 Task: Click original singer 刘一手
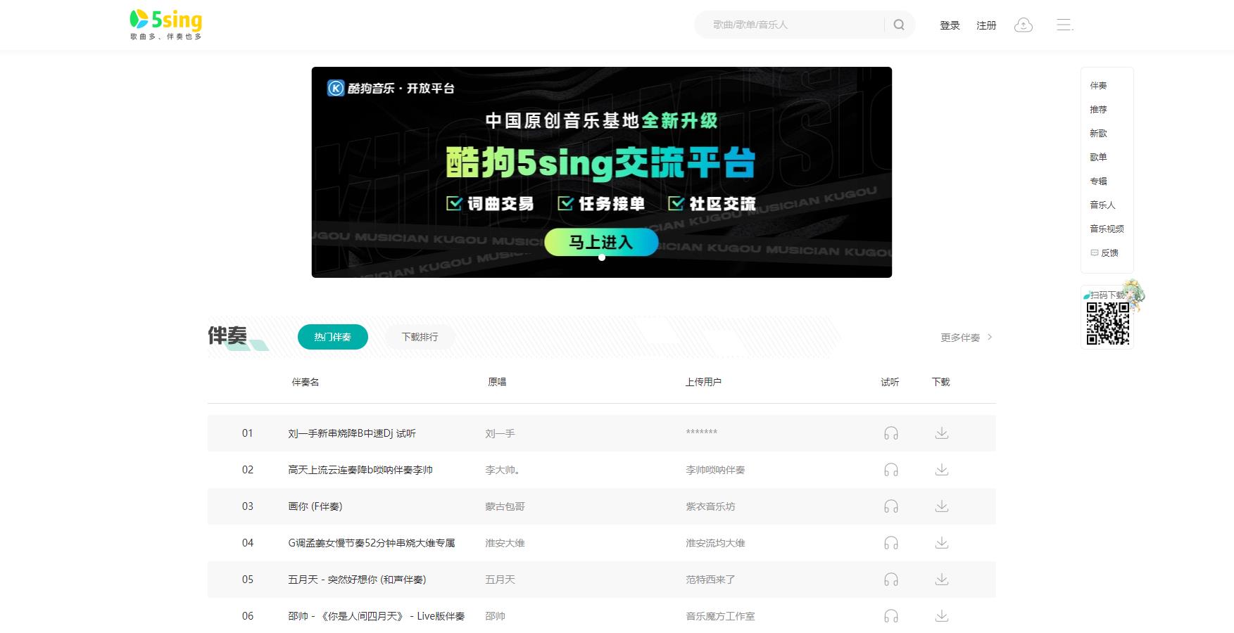pos(500,433)
